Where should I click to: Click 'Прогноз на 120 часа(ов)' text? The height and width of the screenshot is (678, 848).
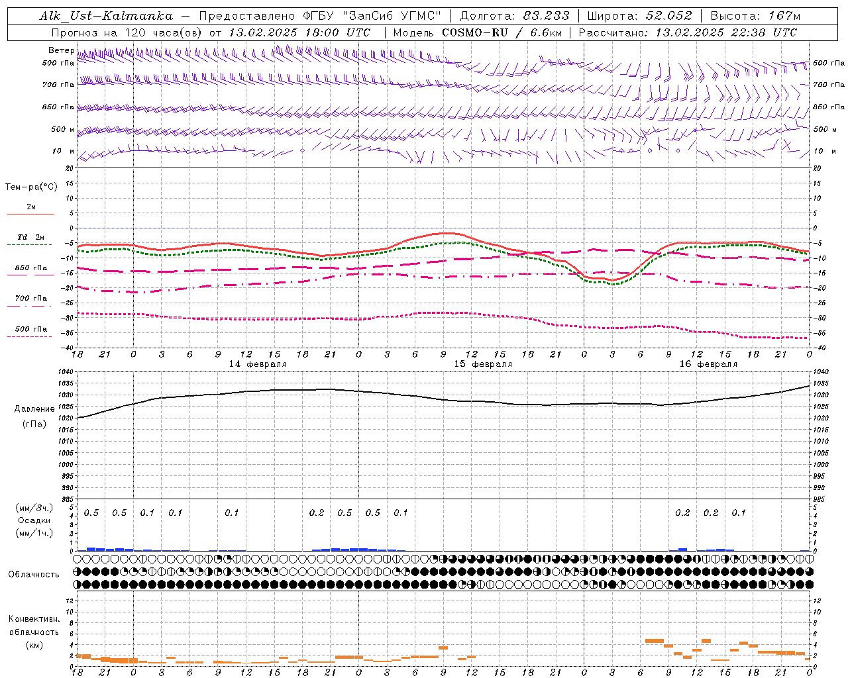pyautogui.click(x=128, y=32)
